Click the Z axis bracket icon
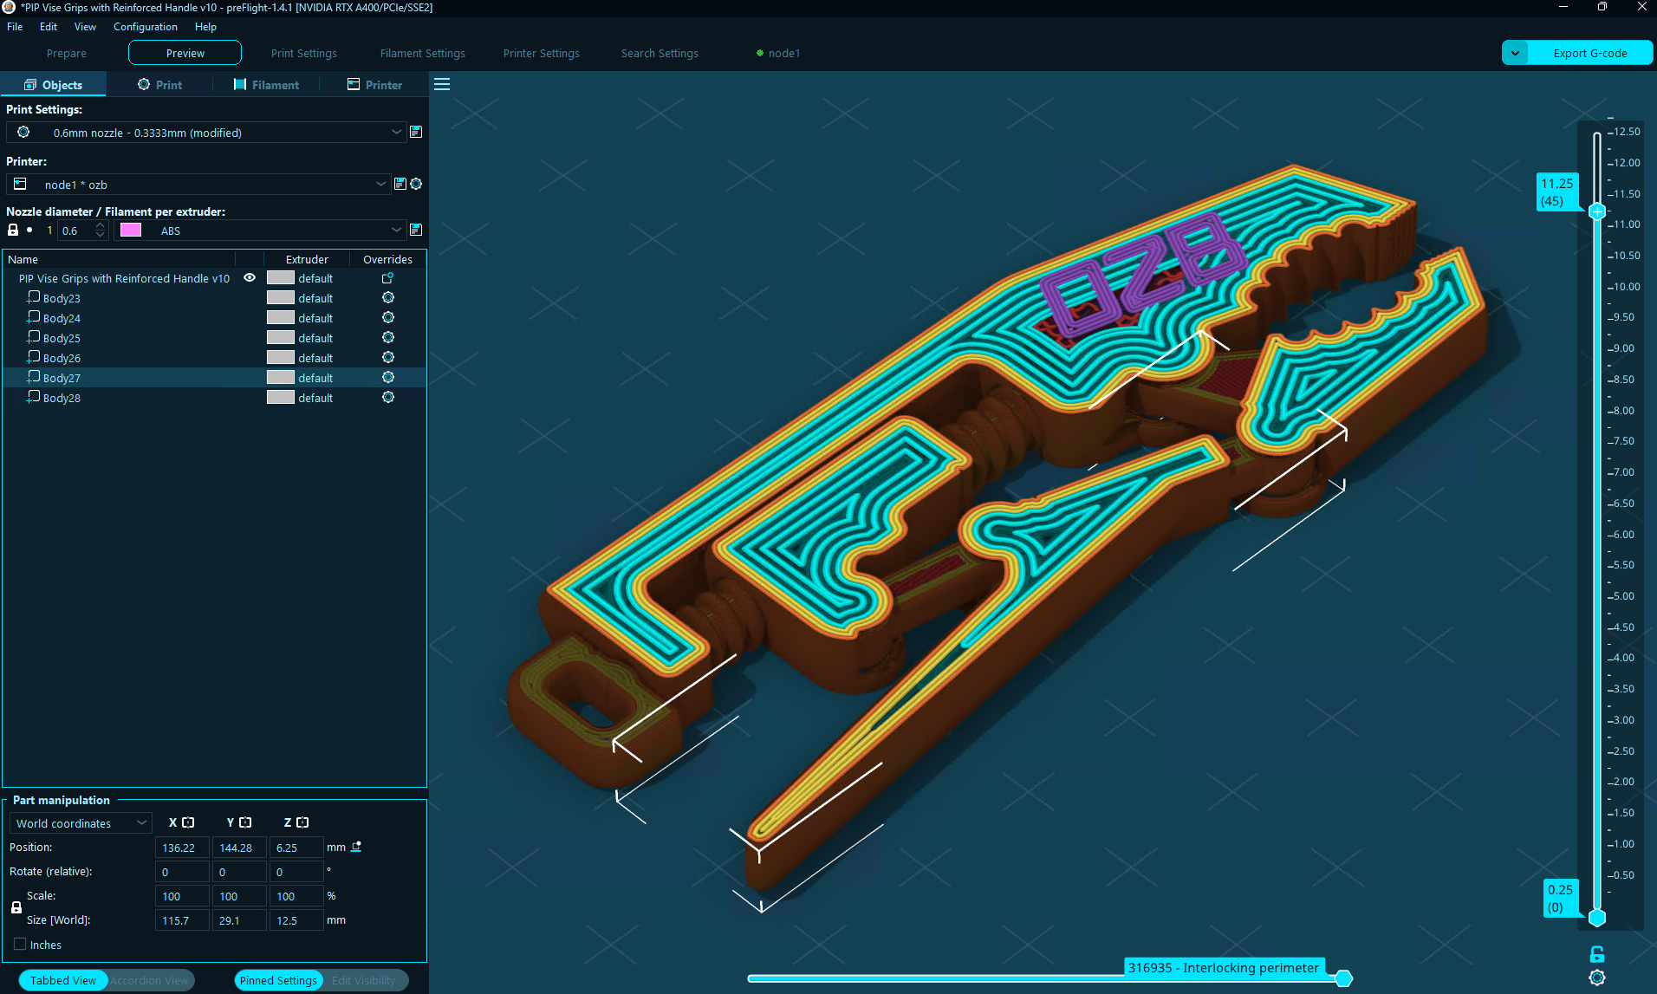Screen dimensions: 1657x994 302,822
